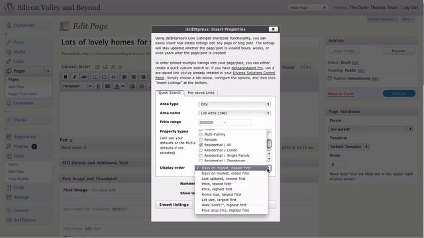Viewport: 424px width, 238px height.
Task: Check Residential / Single Family property type
Action: tap(201, 155)
